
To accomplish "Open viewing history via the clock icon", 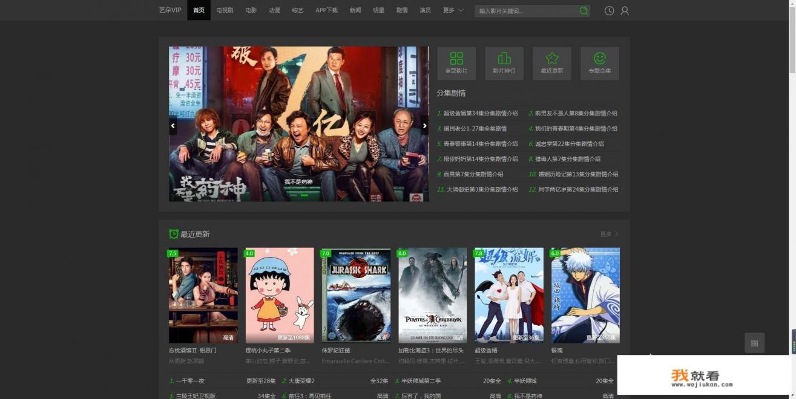I will click(x=608, y=10).
